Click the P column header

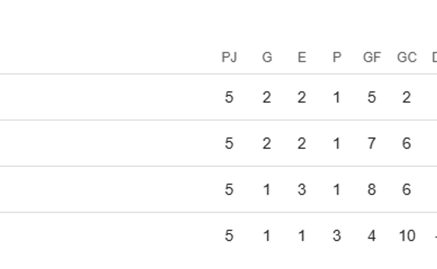[x=337, y=57]
